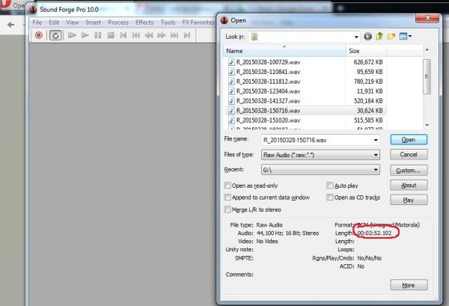Select file R_20150328-123404.wav
Screen dimensions: 449x306
coord(268,91)
